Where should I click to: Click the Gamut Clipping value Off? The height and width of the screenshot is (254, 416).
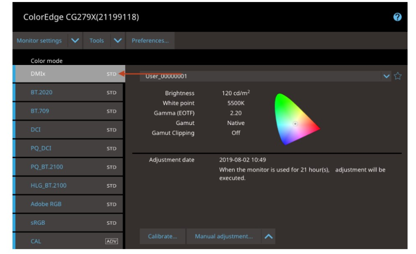[236, 133]
